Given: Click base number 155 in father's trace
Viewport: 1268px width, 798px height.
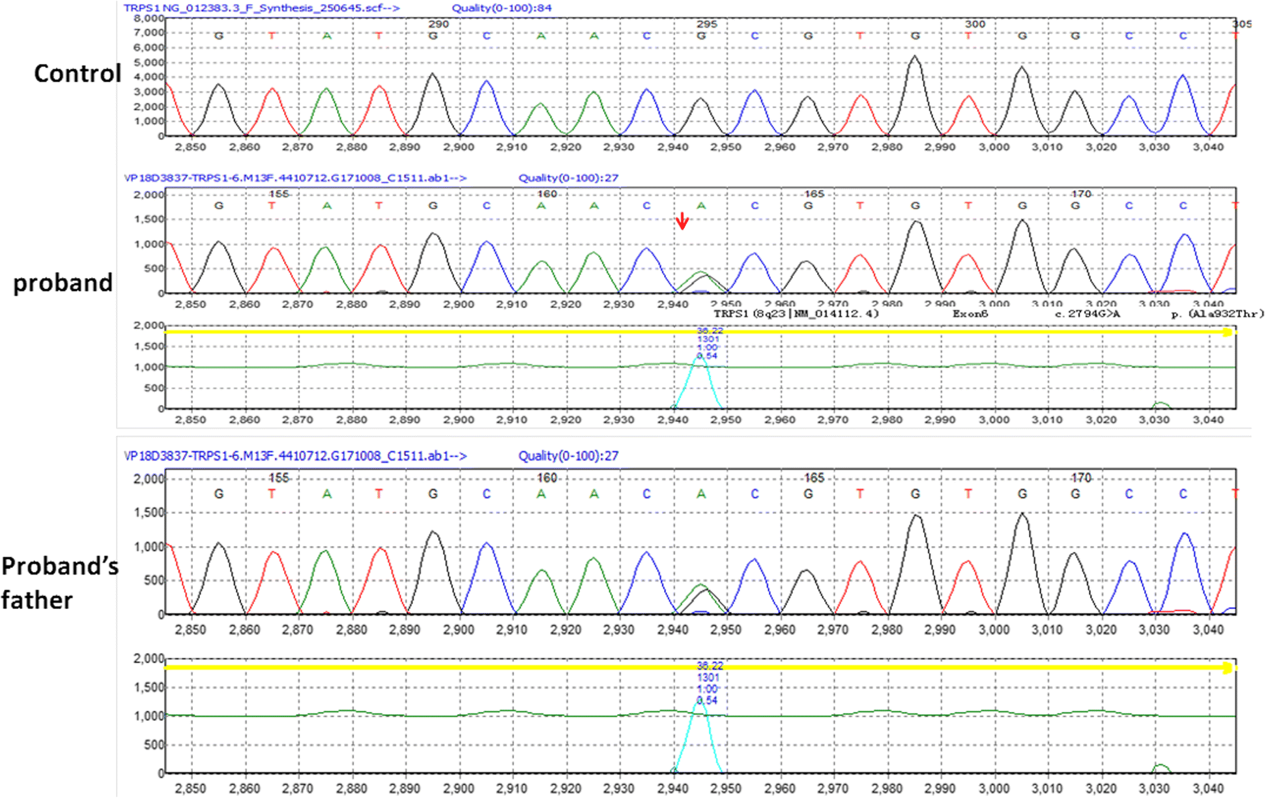Looking at the screenshot, I should point(279,478).
